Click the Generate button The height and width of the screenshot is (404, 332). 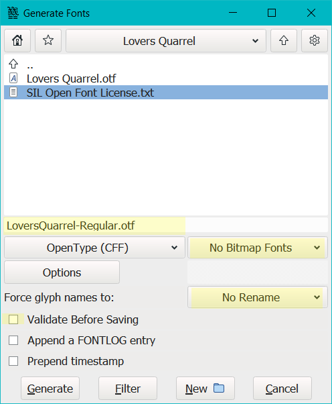(x=50, y=389)
